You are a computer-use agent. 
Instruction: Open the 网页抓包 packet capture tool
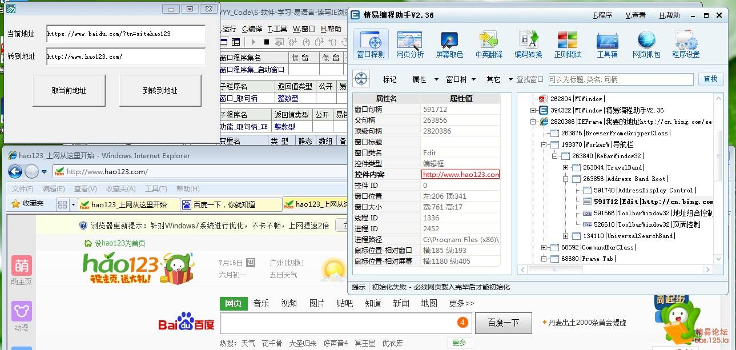tap(646, 45)
